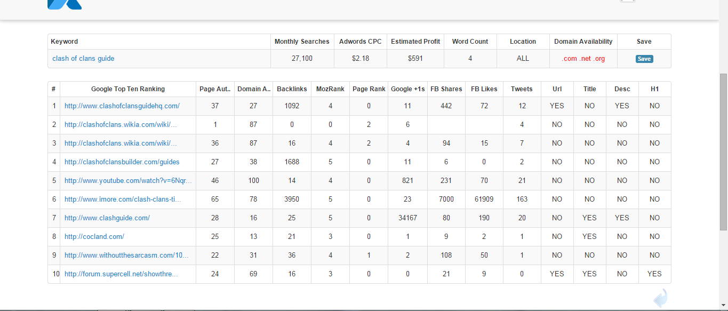728x311 pixels.
Task: Click the Monthly Searches column header
Action: coord(302,42)
